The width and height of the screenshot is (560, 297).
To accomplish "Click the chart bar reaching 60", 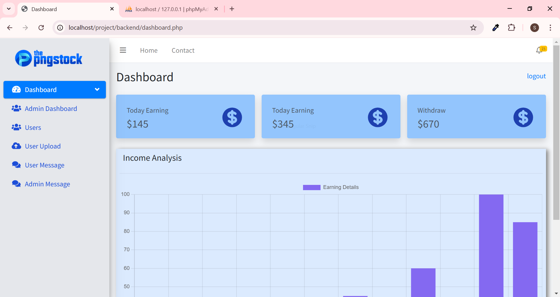I will coord(423,282).
